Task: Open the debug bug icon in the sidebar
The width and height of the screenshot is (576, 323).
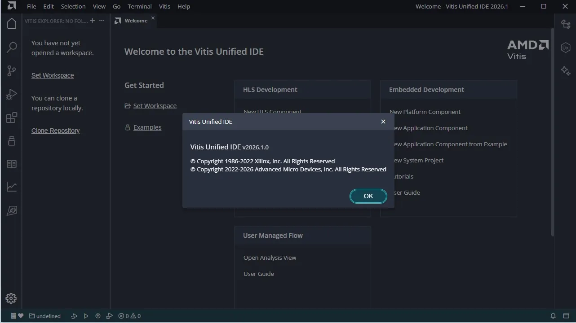Action: tap(12, 140)
